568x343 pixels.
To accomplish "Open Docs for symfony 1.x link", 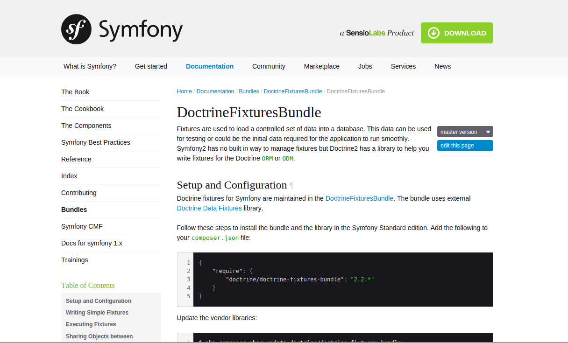I will click(x=92, y=243).
